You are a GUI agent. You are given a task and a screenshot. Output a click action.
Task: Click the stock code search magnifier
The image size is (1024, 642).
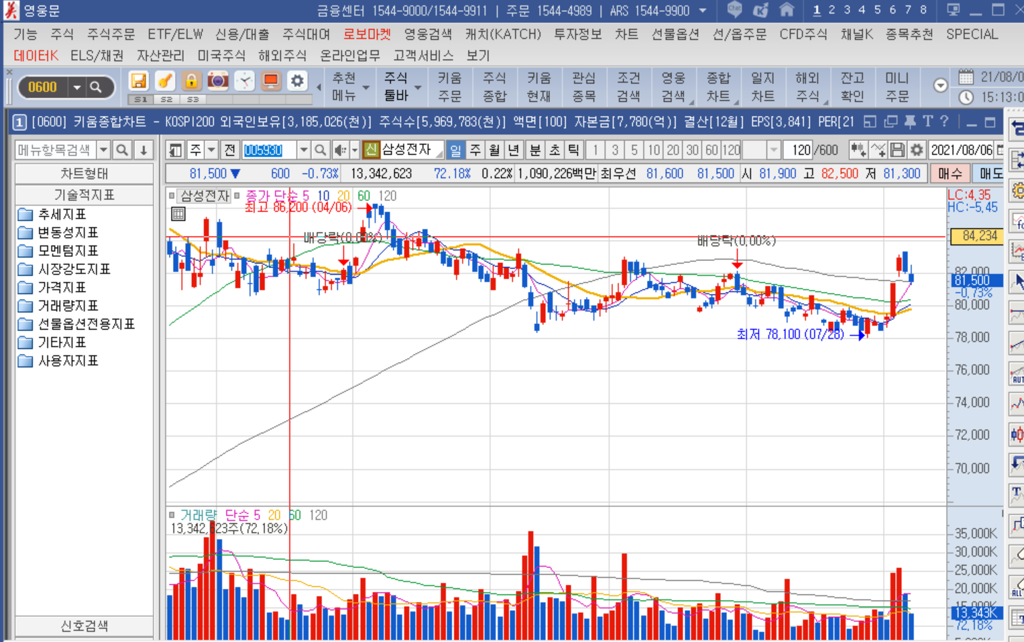(320, 150)
